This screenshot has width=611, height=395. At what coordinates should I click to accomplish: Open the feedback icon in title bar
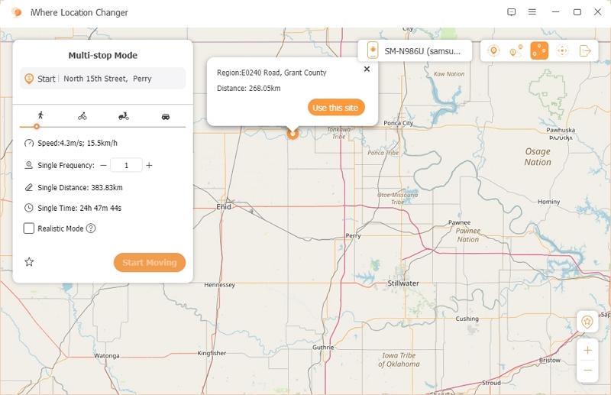tap(511, 12)
